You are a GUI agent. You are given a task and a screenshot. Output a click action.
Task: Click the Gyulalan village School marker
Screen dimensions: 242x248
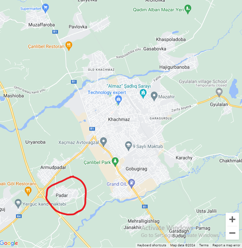coord(219,92)
